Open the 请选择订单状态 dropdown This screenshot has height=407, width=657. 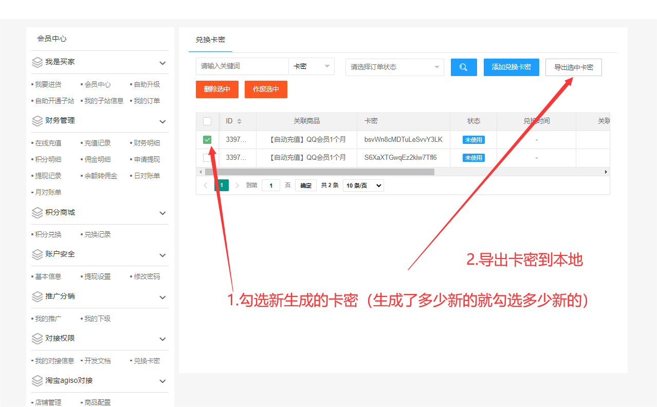[394, 67]
